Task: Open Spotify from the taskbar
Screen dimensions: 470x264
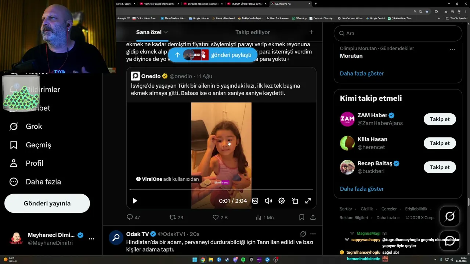Action: [243, 260]
